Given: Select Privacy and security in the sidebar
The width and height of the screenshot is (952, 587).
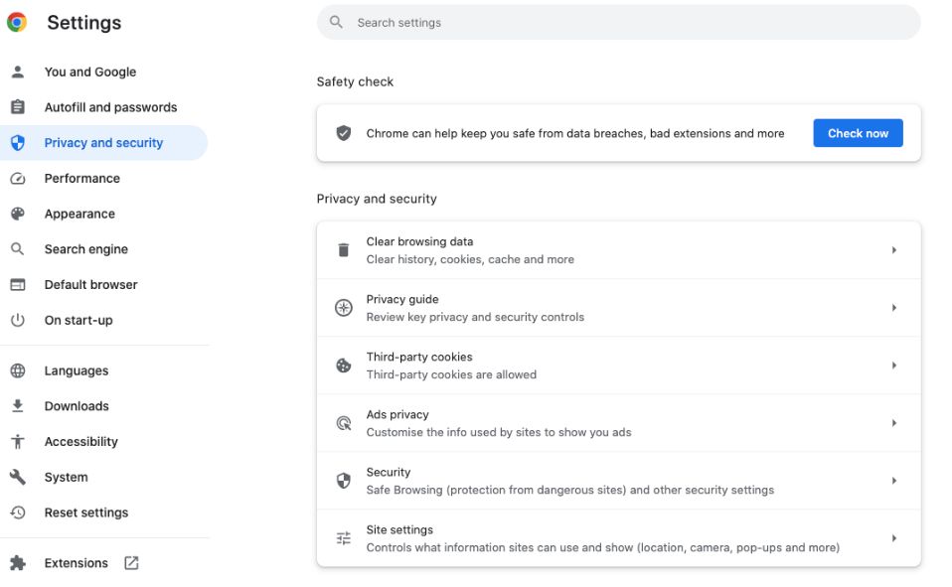Looking at the screenshot, I should [x=103, y=143].
